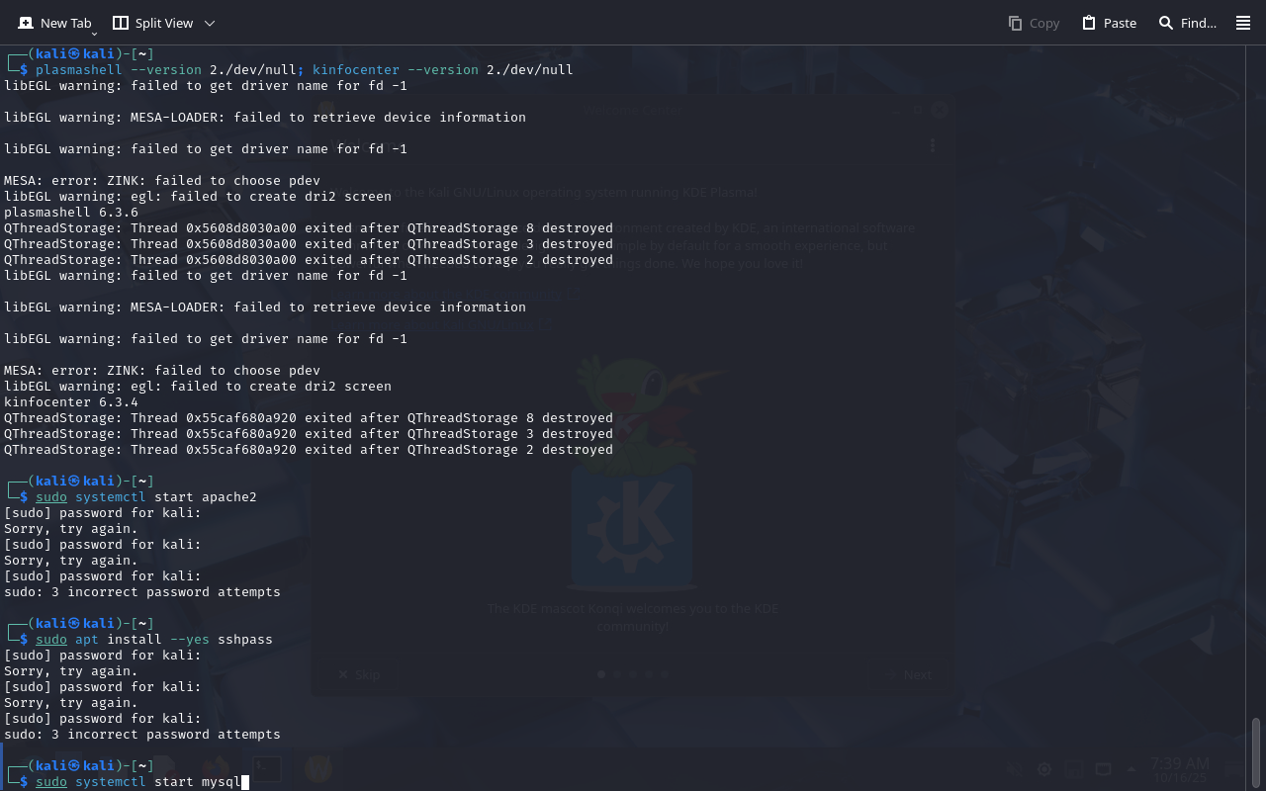Click the Split View button
The width and height of the screenshot is (1266, 791).
153,23
